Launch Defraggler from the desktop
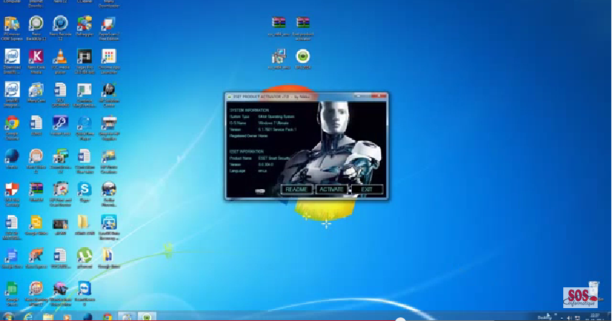Screen dimensions: 612x321 [85, 24]
